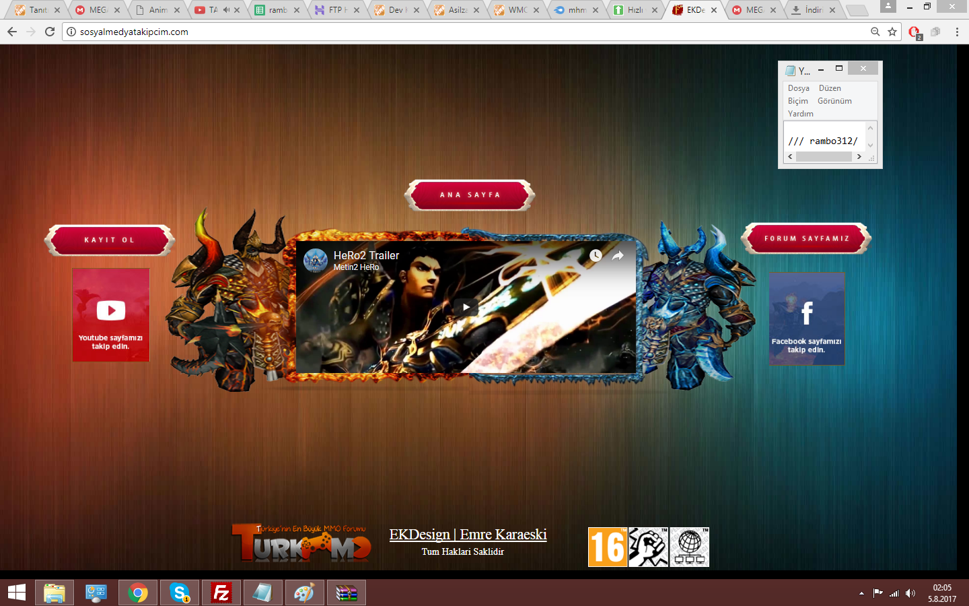This screenshot has height=606, width=969.
Task: Open the red Opera-style extension icon
Action: tap(914, 32)
